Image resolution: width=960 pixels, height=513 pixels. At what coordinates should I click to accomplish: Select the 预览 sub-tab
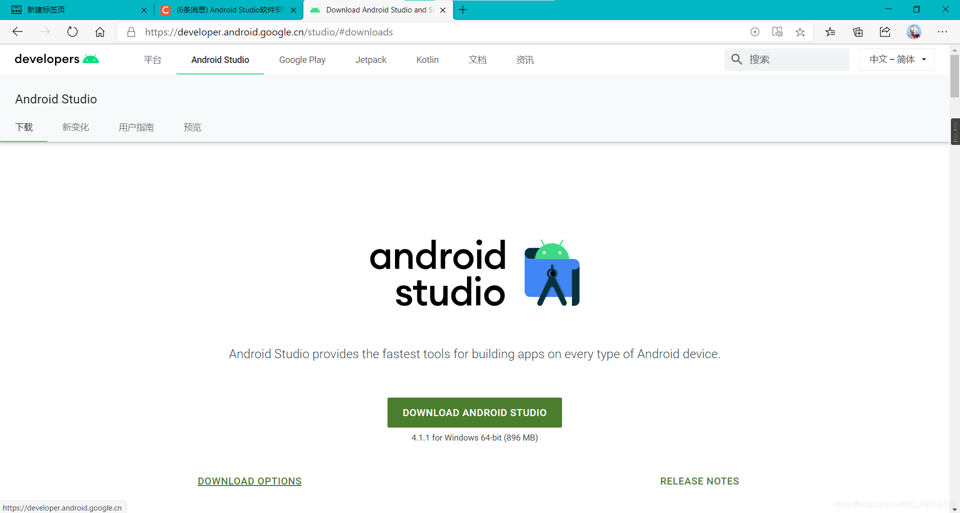click(192, 127)
